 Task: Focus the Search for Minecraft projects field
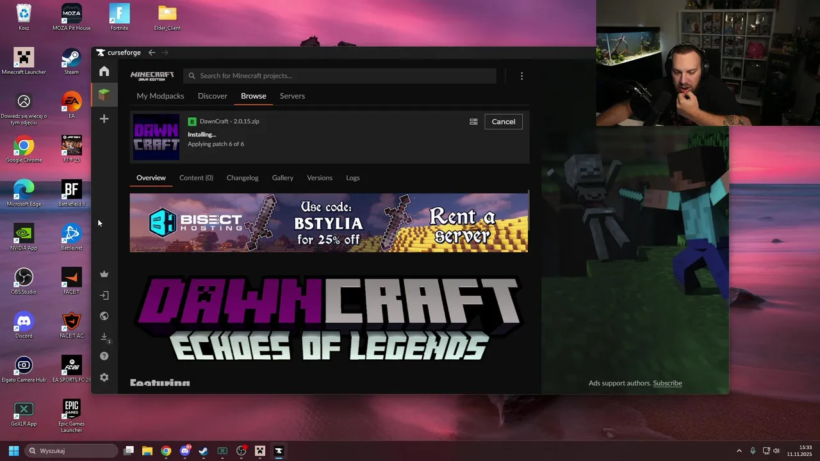tap(340, 76)
